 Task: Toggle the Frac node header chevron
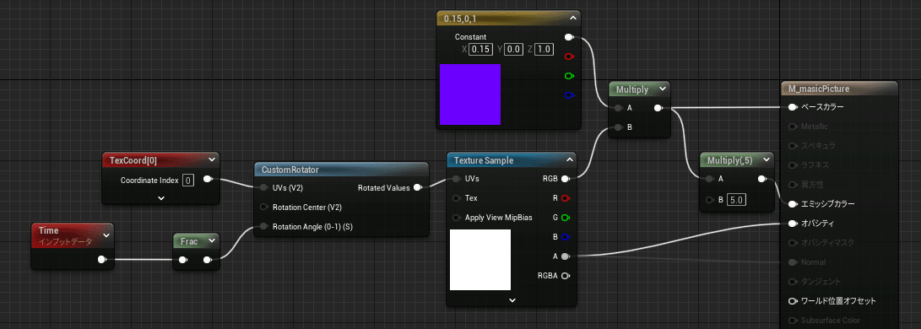tap(211, 240)
